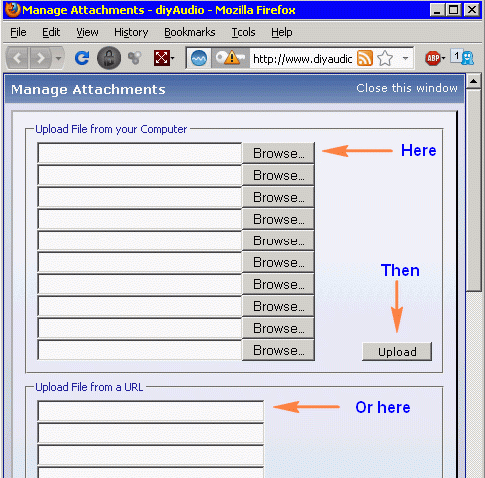Click the fifth Browse button
The height and width of the screenshot is (478, 485).
(278, 240)
